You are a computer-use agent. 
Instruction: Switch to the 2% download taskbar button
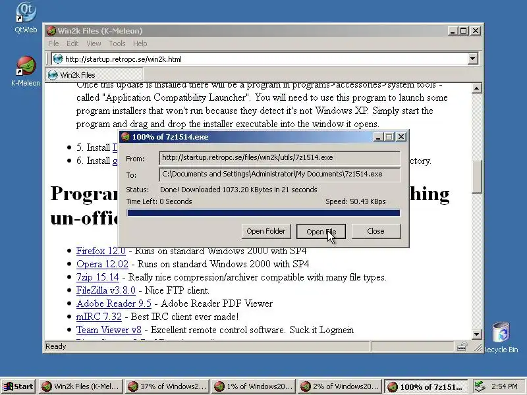(x=340, y=386)
